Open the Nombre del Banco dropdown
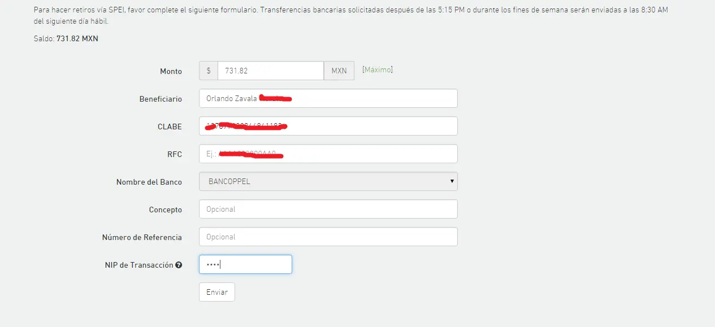 (328, 181)
